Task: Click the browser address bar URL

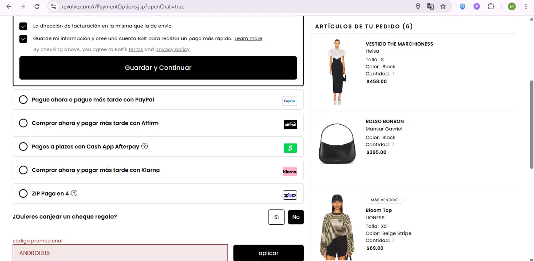Action: click(x=123, y=6)
